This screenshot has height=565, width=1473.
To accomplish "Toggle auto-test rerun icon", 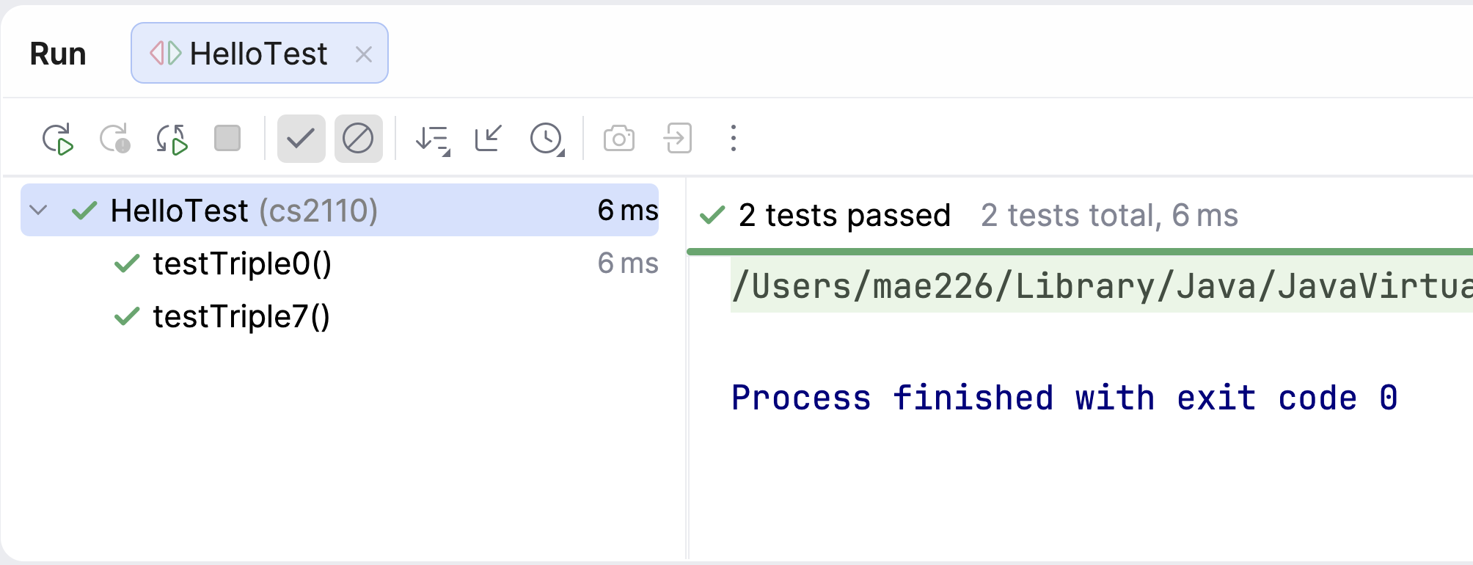I will coord(172,139).
